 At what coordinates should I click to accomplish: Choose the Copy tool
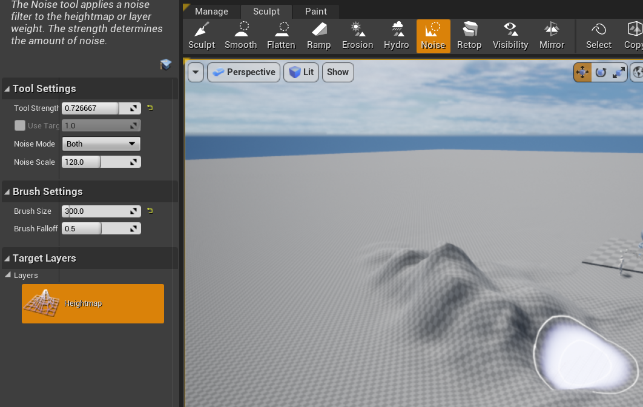click(633, 36)
